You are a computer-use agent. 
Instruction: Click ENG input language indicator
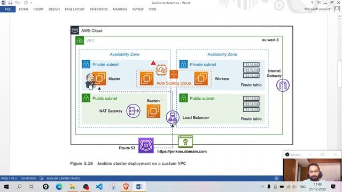point(302,187)
